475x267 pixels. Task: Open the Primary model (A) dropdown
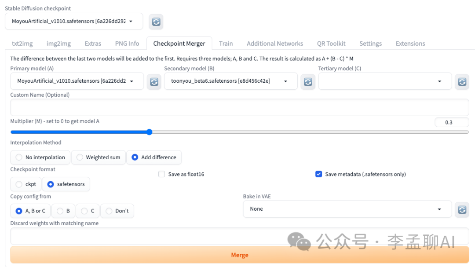[x=77, y=81]
